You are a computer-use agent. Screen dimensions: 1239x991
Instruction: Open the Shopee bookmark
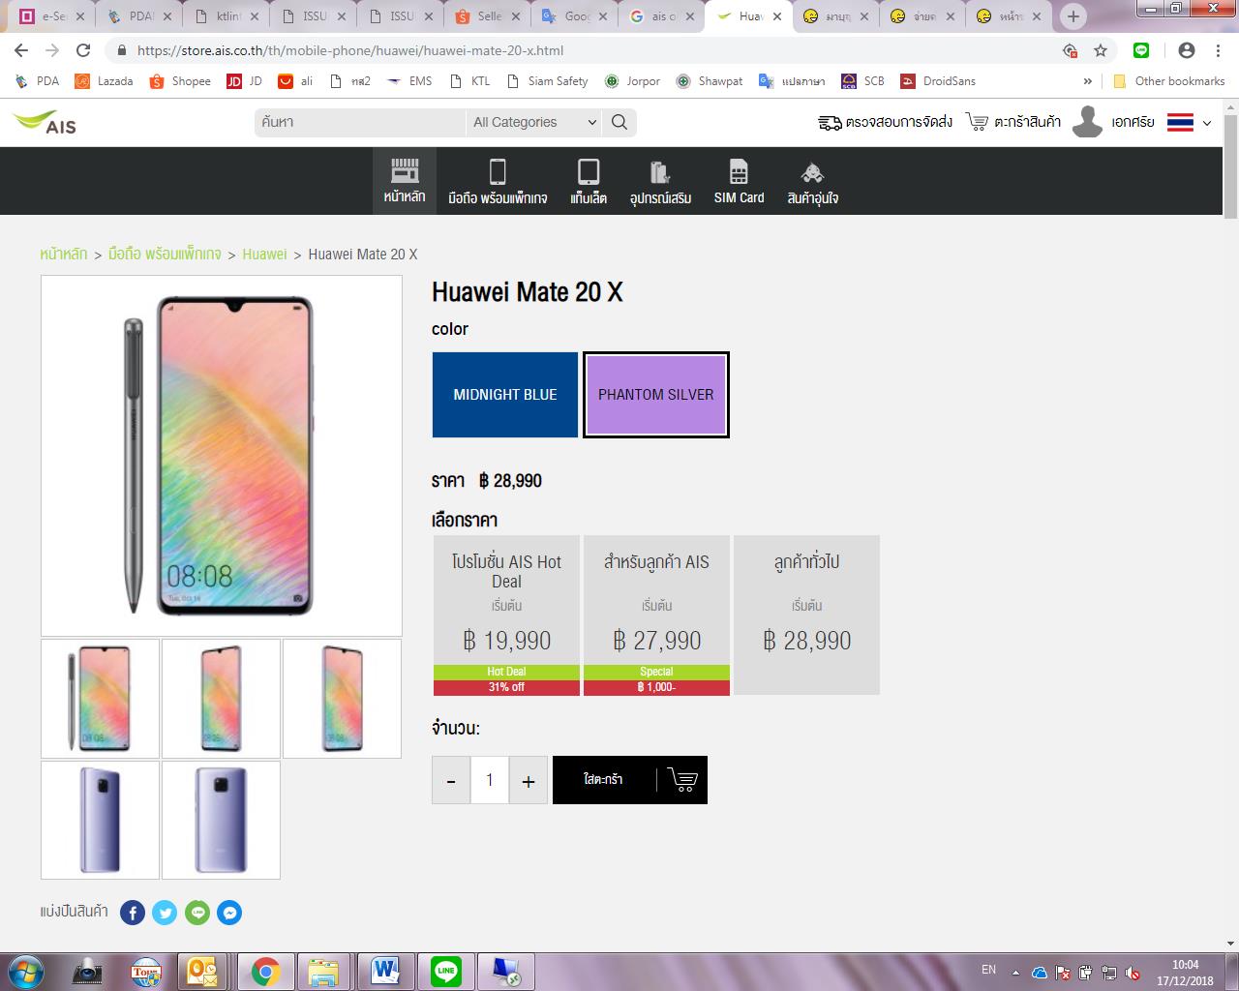pos(181,81)
